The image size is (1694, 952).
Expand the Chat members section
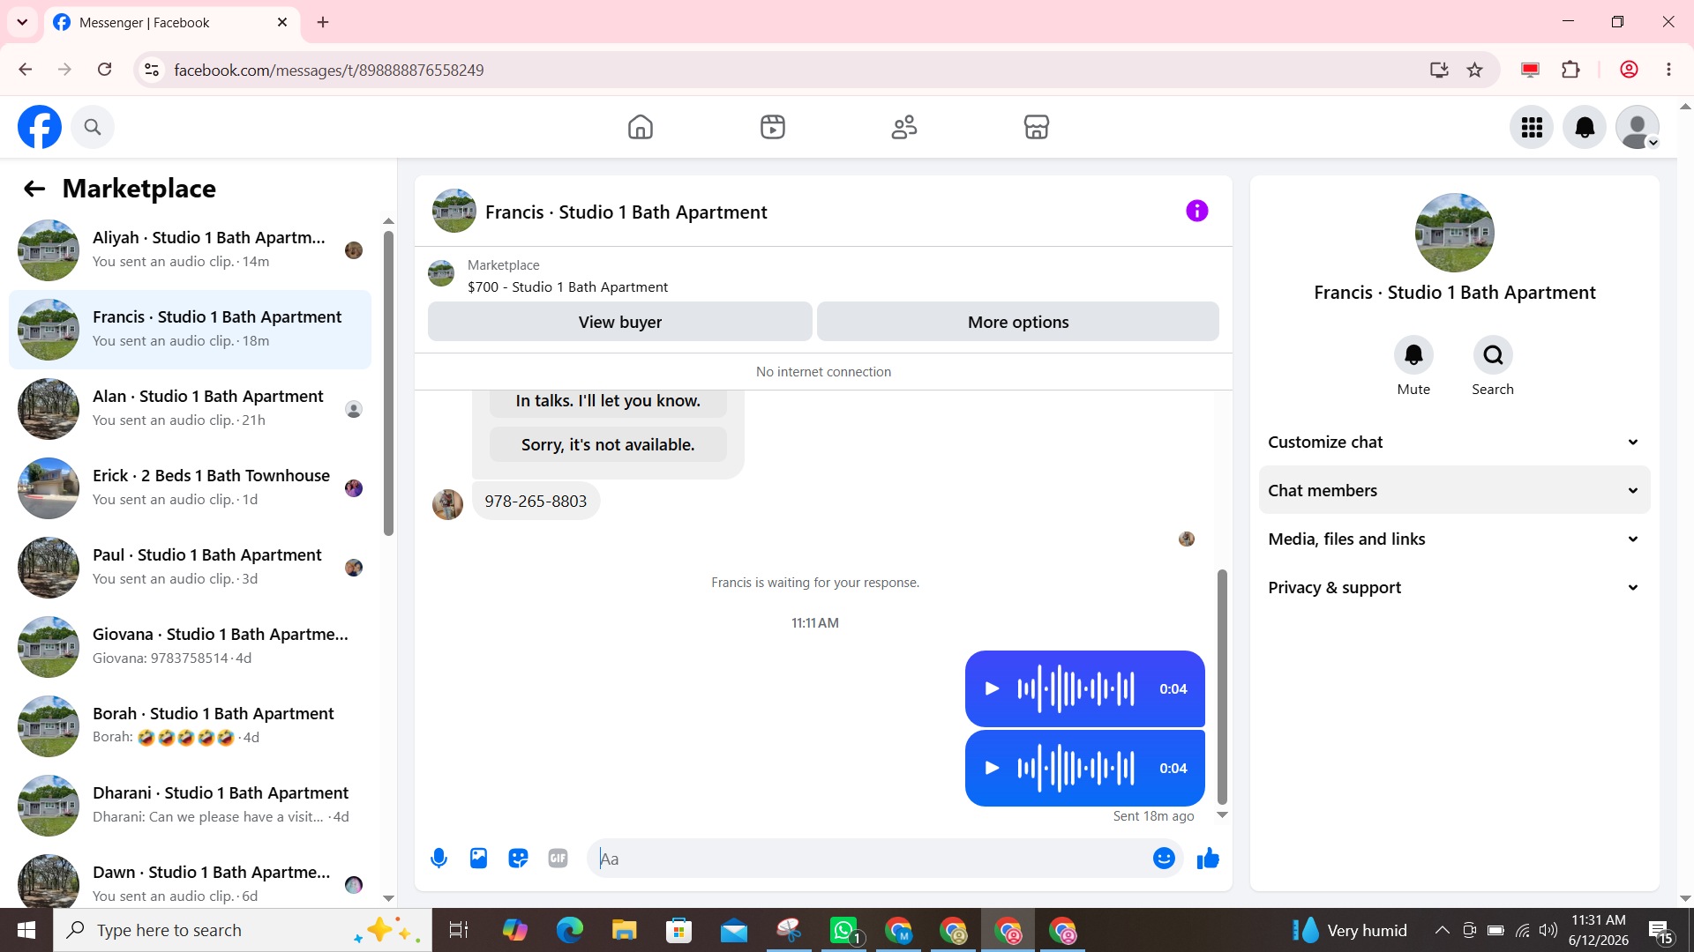point(1454,490)
